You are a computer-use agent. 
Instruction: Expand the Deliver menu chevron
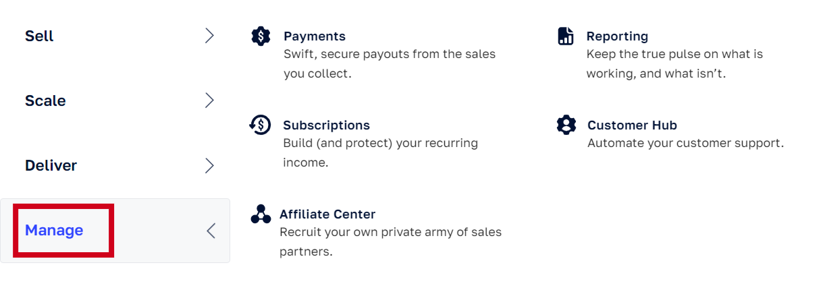click(209, 166)
